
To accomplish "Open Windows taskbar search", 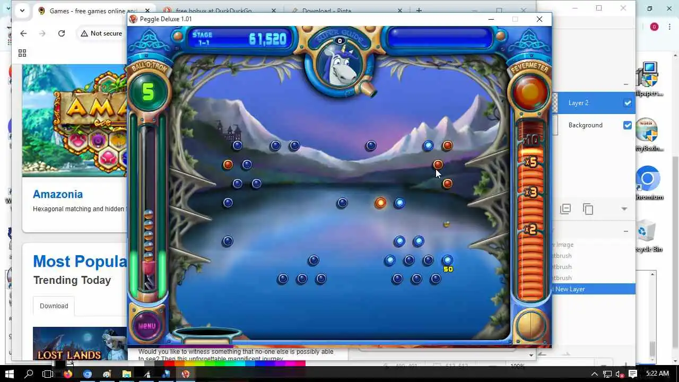I will coord(29,374).
